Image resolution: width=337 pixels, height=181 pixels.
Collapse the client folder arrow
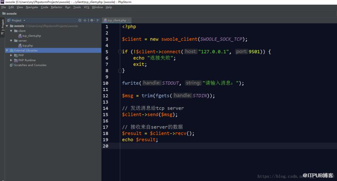tap(11, 31)
